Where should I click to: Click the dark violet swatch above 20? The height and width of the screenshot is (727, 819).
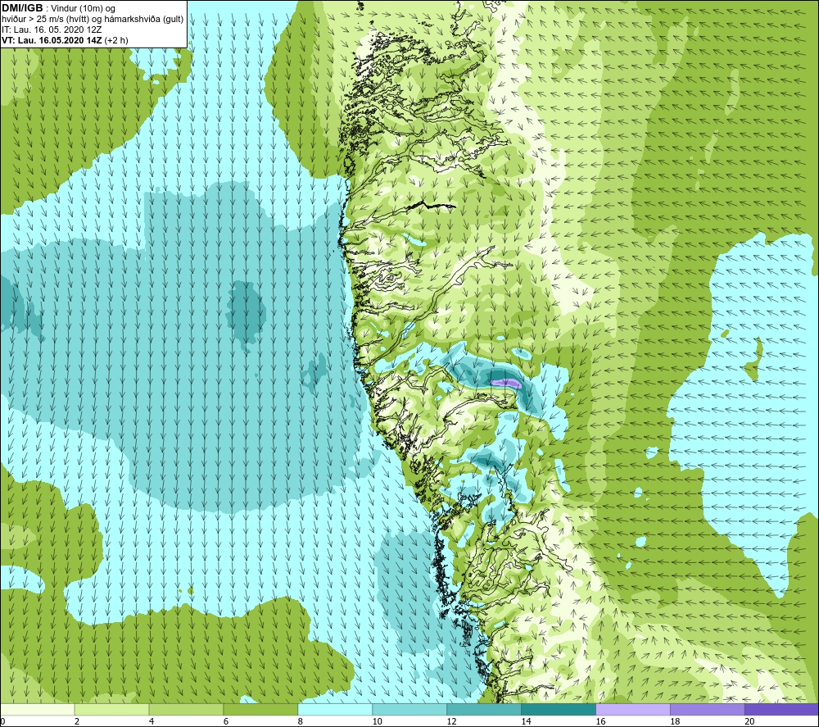pyautogui.click(x=781, y=709)
